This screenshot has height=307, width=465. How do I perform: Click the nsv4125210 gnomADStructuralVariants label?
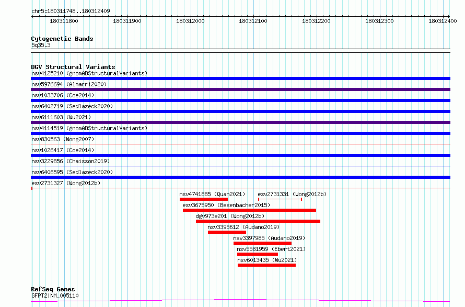[89, 73]
